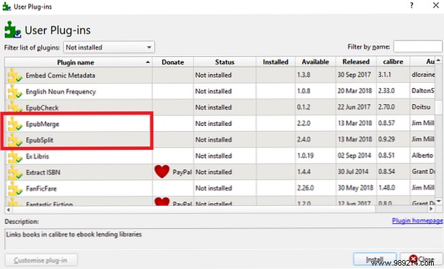Click Embed Comic Metadata version 1.3.8
The height and width of the screenshot is (269, 444).
click(303, 75)
